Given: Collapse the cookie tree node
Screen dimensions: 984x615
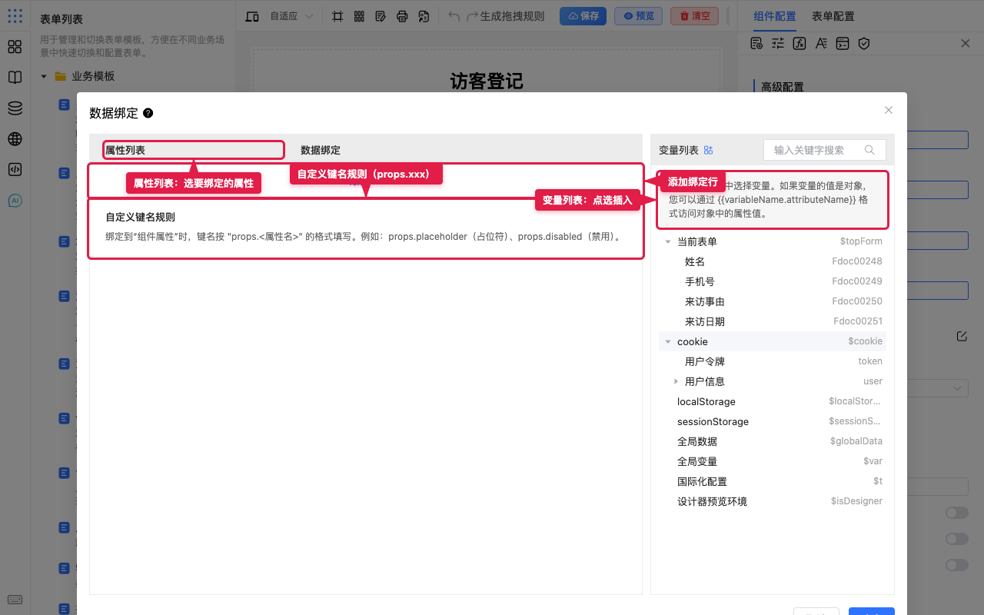Looking at the screenshot, I should [668, 341].
